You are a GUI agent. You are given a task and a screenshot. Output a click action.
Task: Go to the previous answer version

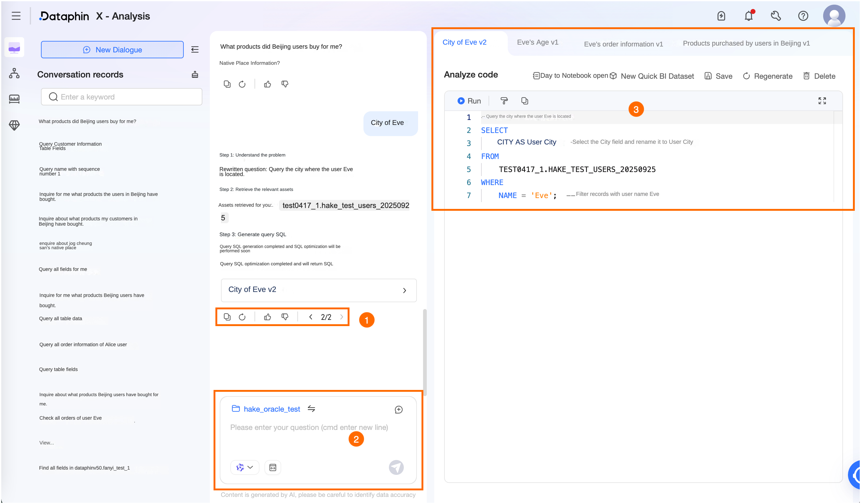pos(310,317)
